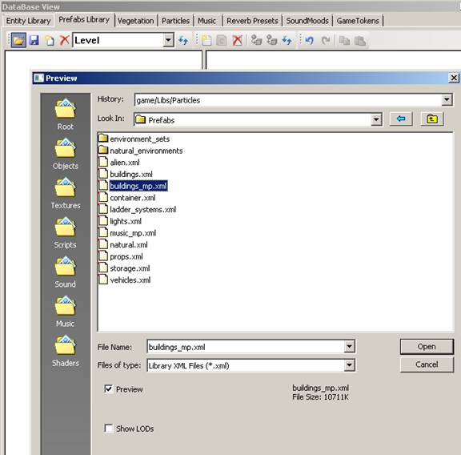Switch to the Entity Library tab
The width and height of the screenshot is (461, 455).
[x=29, y=21]
